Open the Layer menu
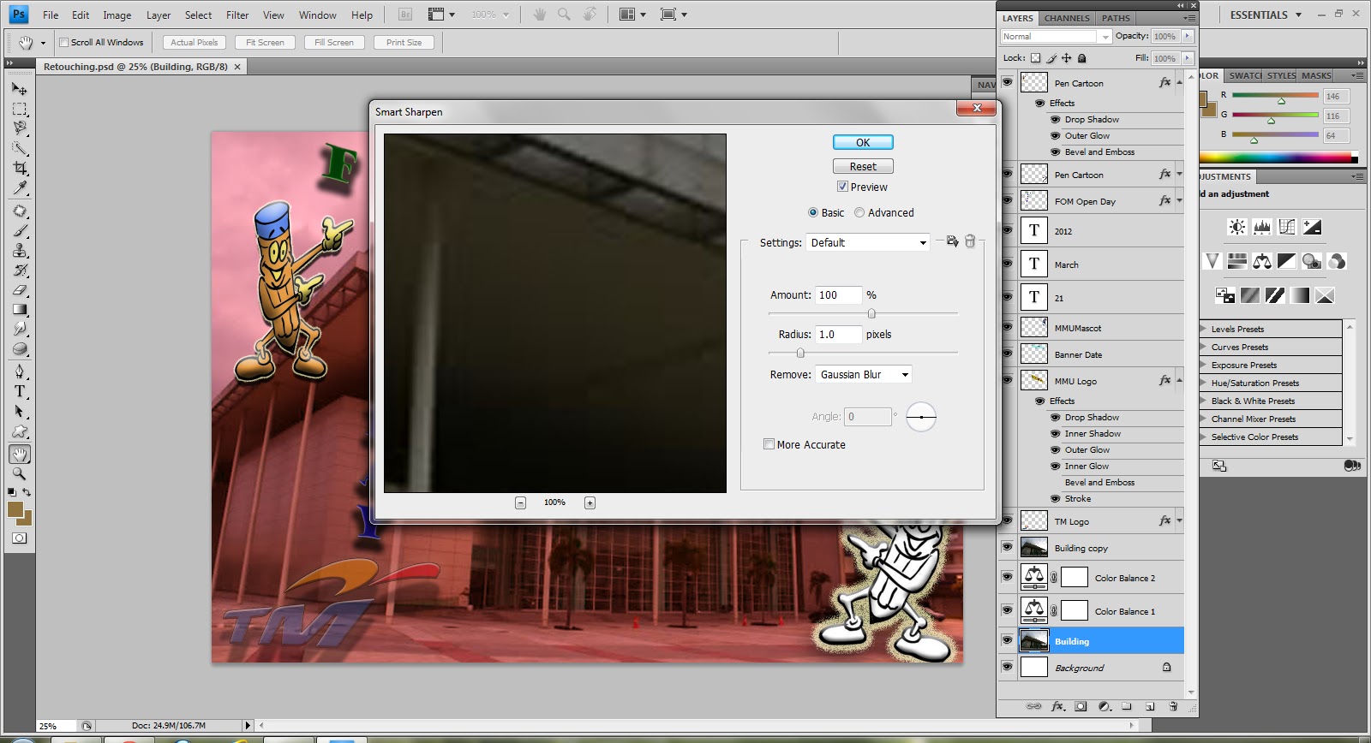 159,15
